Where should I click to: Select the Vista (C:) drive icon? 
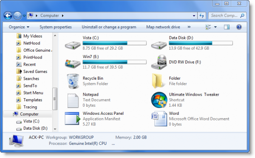point(73,45)
